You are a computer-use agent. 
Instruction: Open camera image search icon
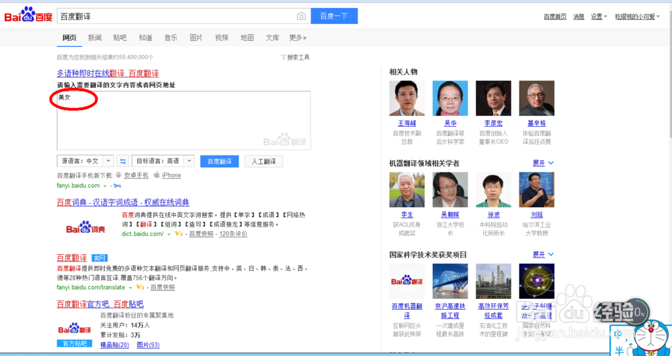(x=301, y=16)
